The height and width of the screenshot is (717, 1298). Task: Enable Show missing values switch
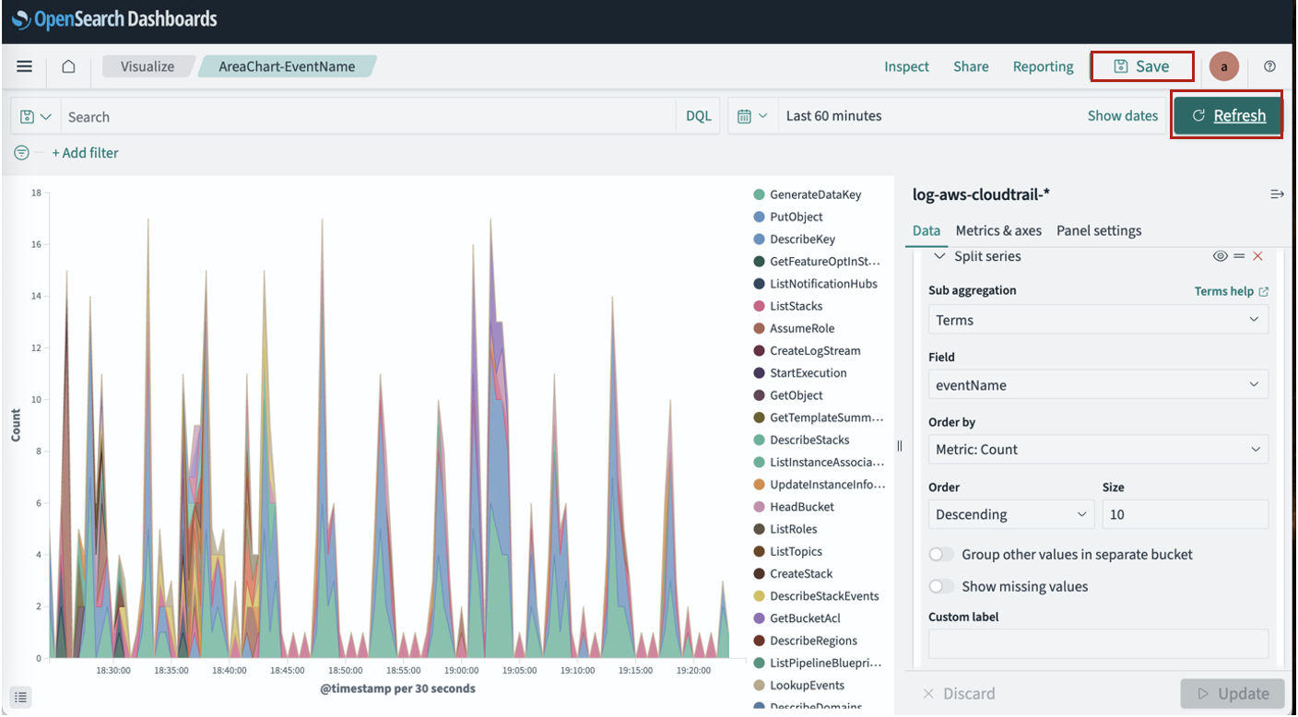click(941, 587)
